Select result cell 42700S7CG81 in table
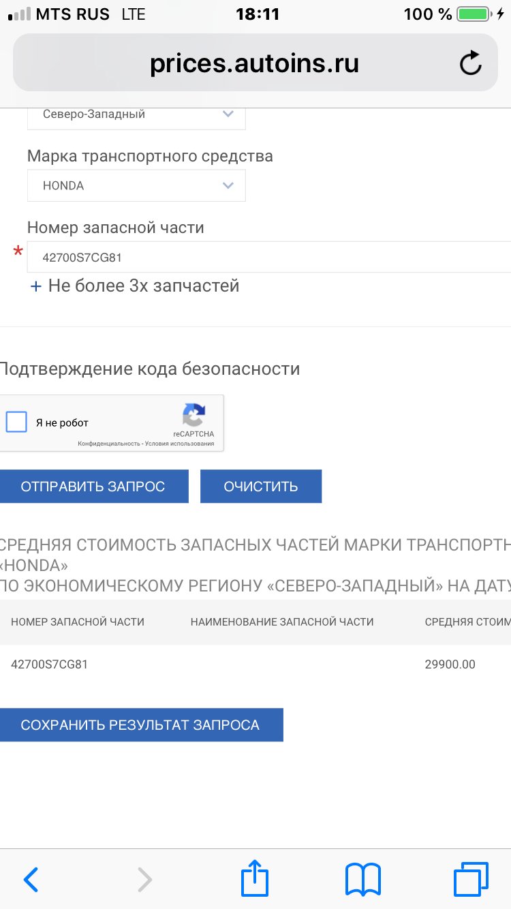Screen dimensions: 511x909 coord(49,664)
